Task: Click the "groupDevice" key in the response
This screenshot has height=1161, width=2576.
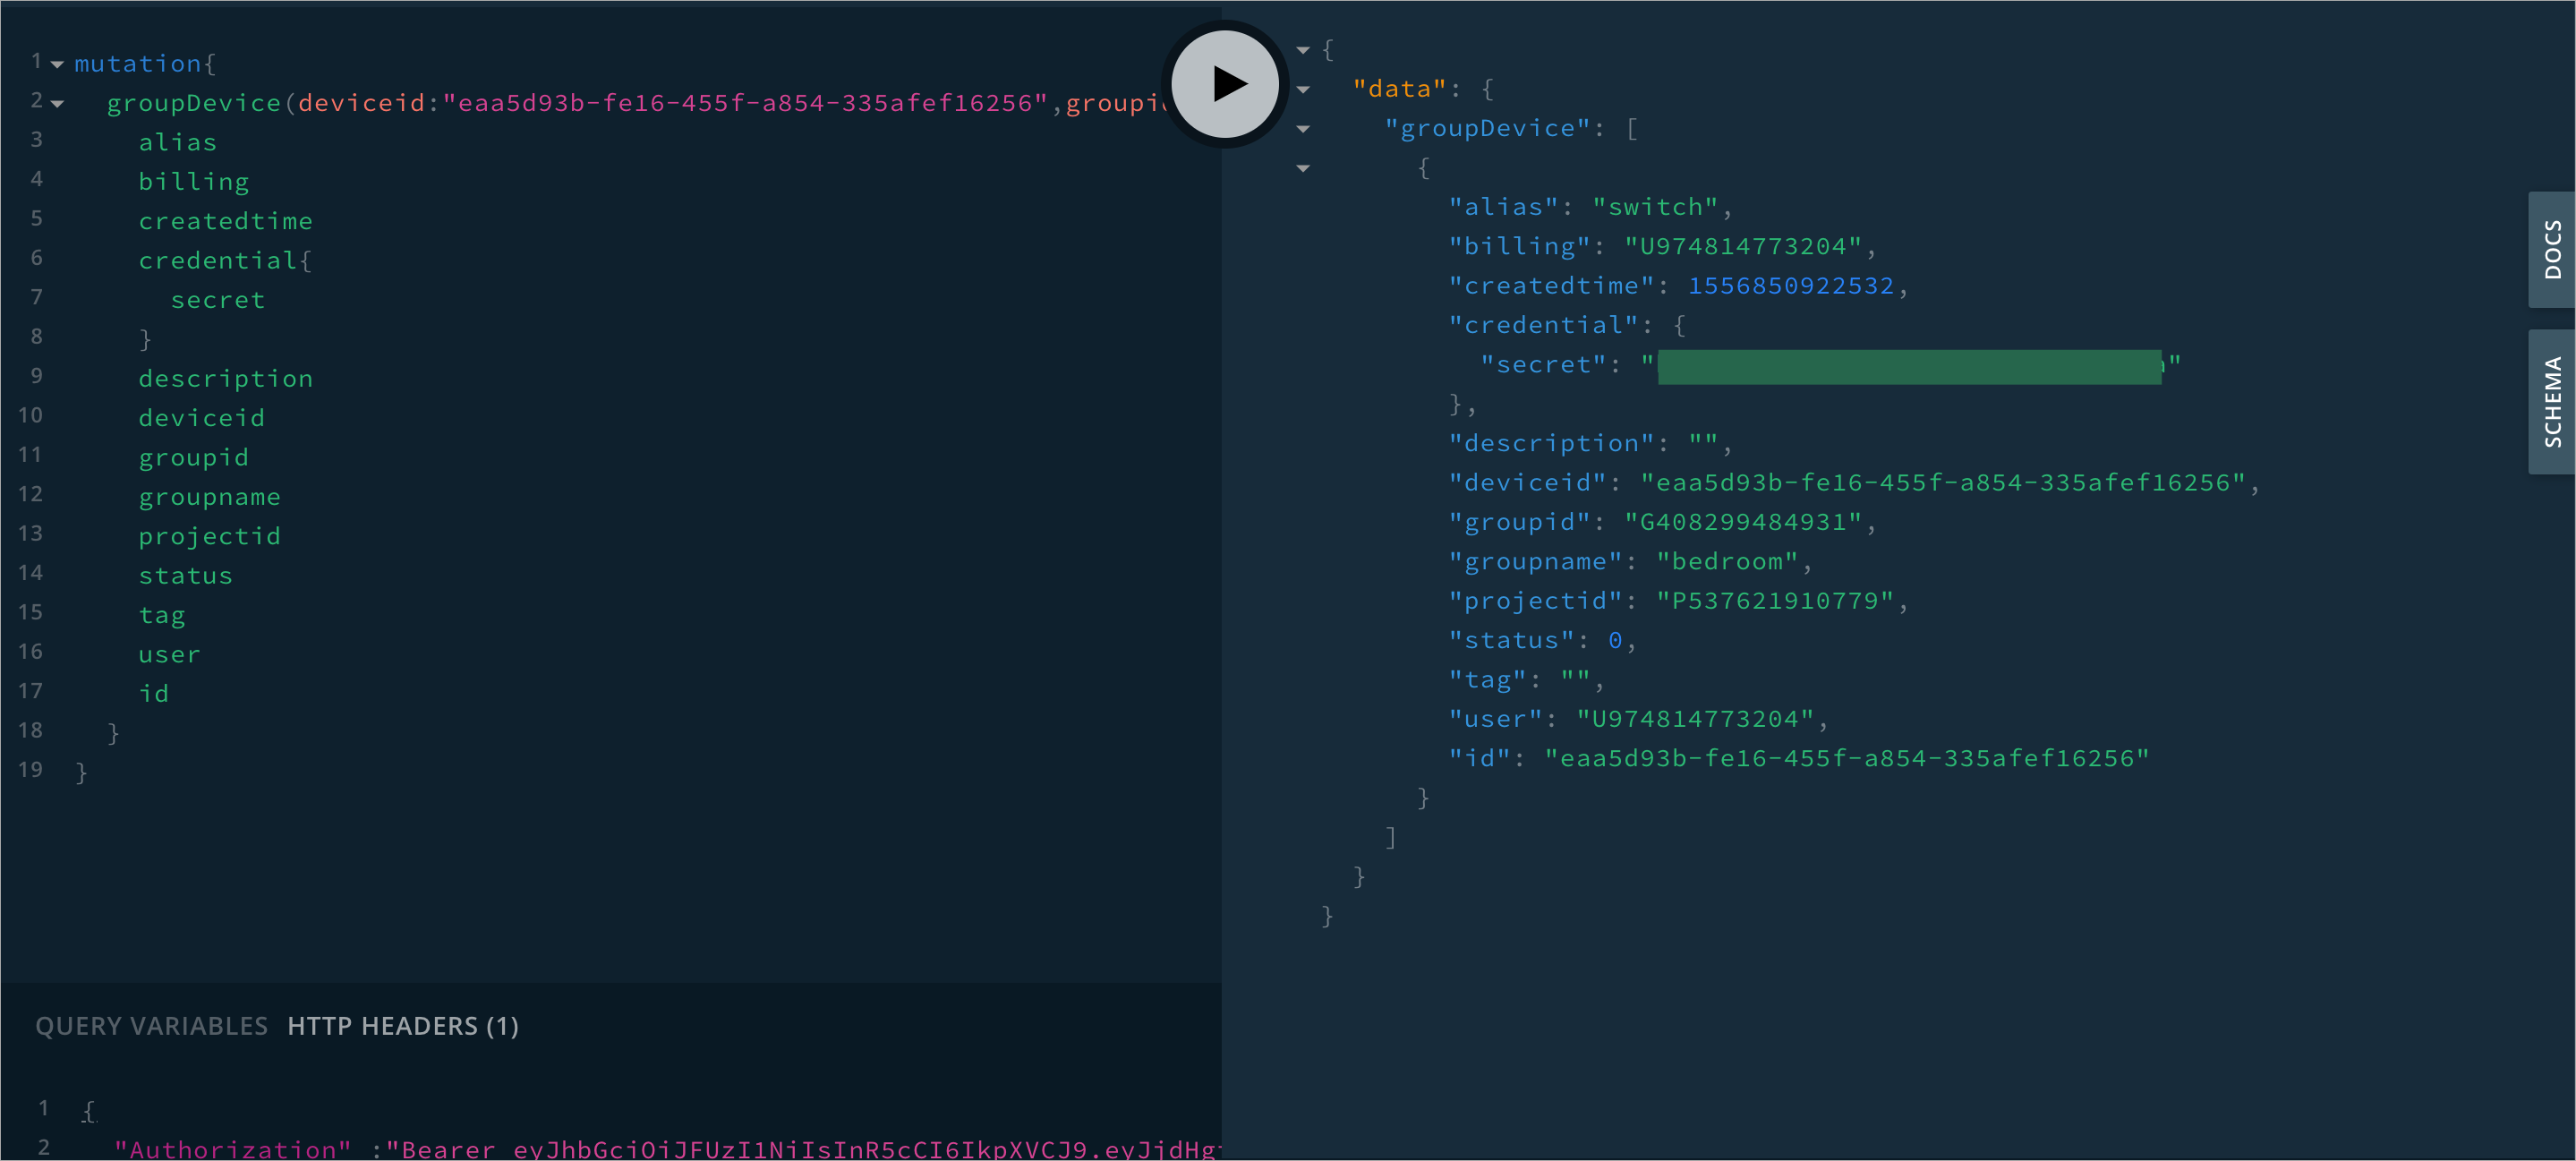Action: coord(1488,129)
